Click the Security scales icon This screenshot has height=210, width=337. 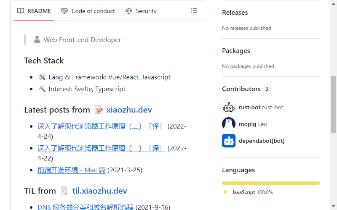tap(129, 11)
